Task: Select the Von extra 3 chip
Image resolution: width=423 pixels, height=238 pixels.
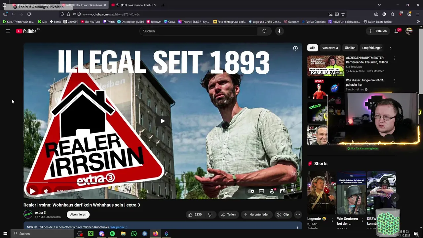Action: (330, 48)
